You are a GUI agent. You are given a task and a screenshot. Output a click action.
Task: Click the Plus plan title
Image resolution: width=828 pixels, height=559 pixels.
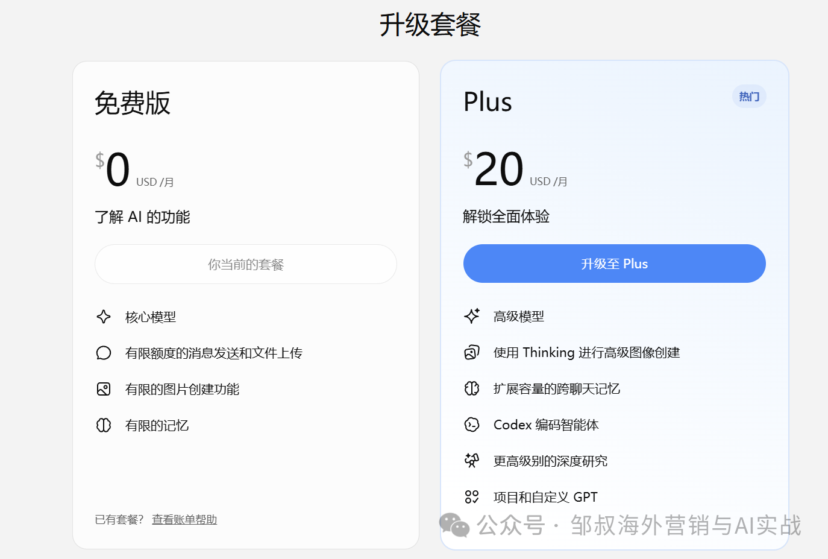[x=488, y=102]
